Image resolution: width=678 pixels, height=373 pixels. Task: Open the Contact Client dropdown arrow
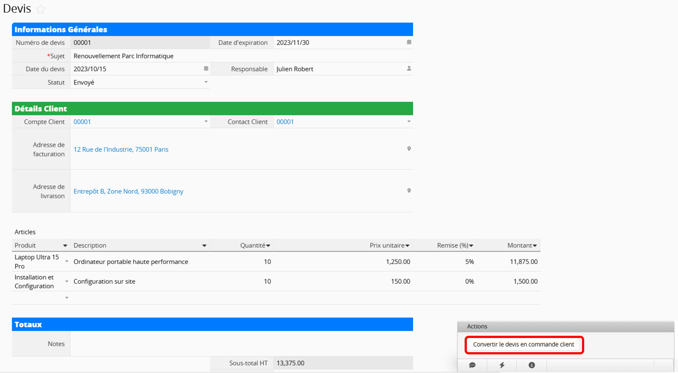coord(409,122)
